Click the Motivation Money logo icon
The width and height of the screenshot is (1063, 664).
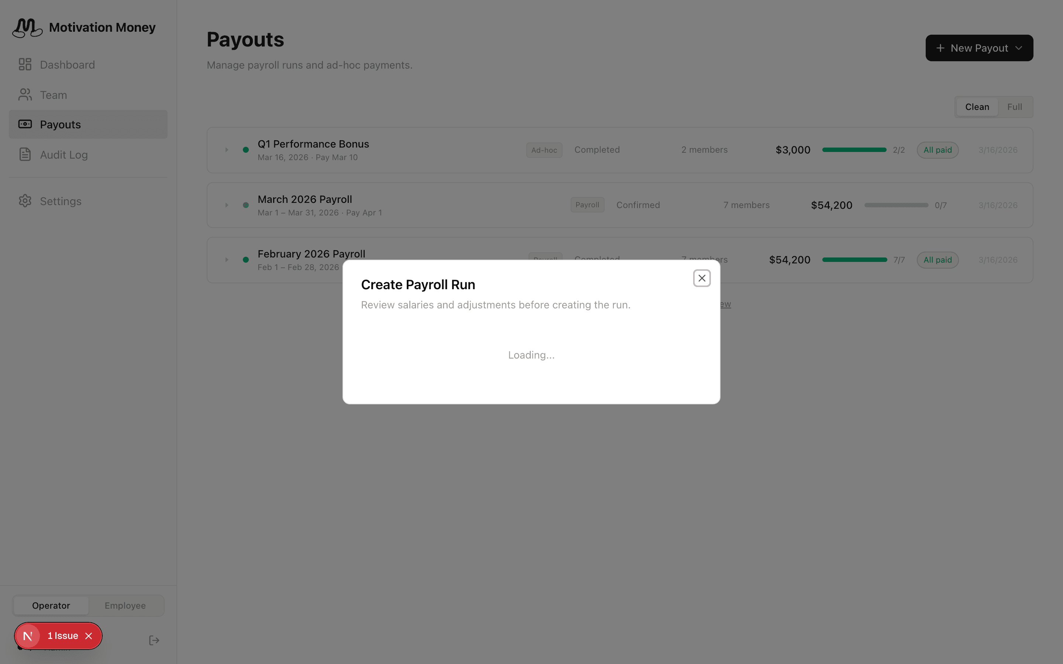[27, 28]
